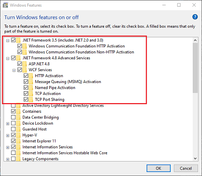The width and height of the screenshot is (202, 176).
Task: Uncheck Message Queuing (MSMQ) Activation
Action: click(x=26, y=82)
